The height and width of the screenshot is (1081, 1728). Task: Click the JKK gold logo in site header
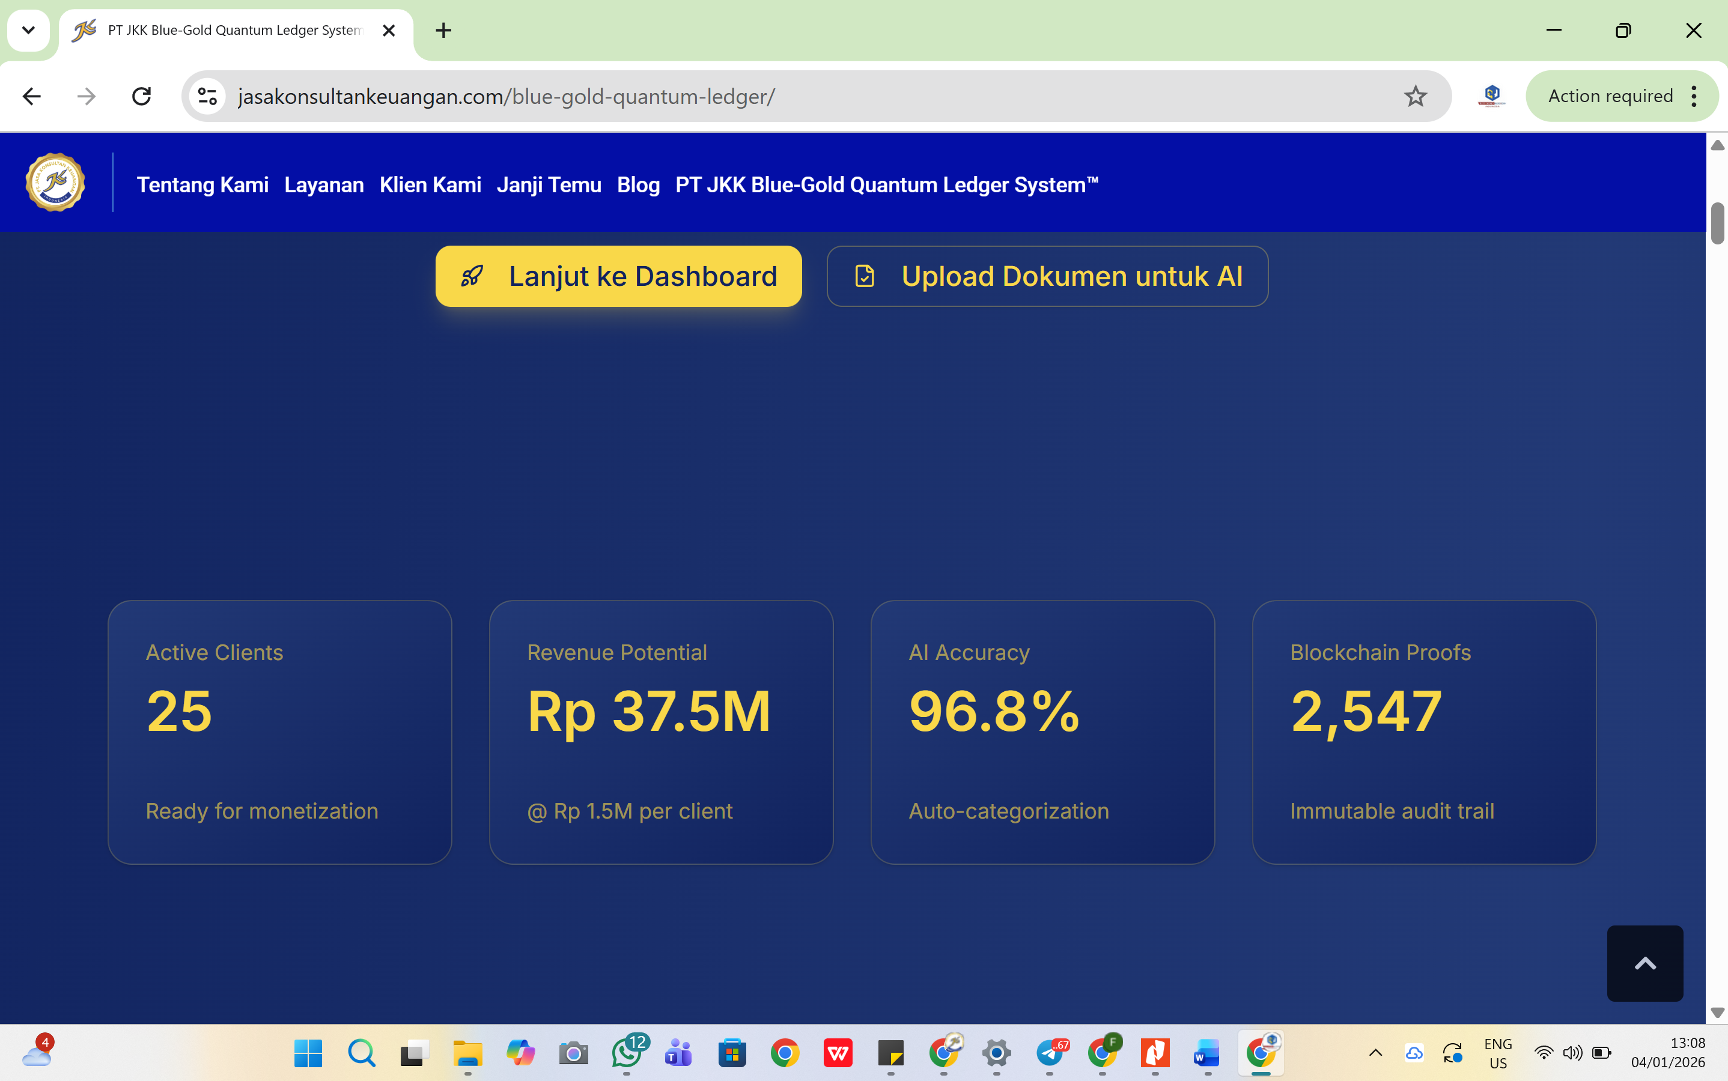point(55,183)
